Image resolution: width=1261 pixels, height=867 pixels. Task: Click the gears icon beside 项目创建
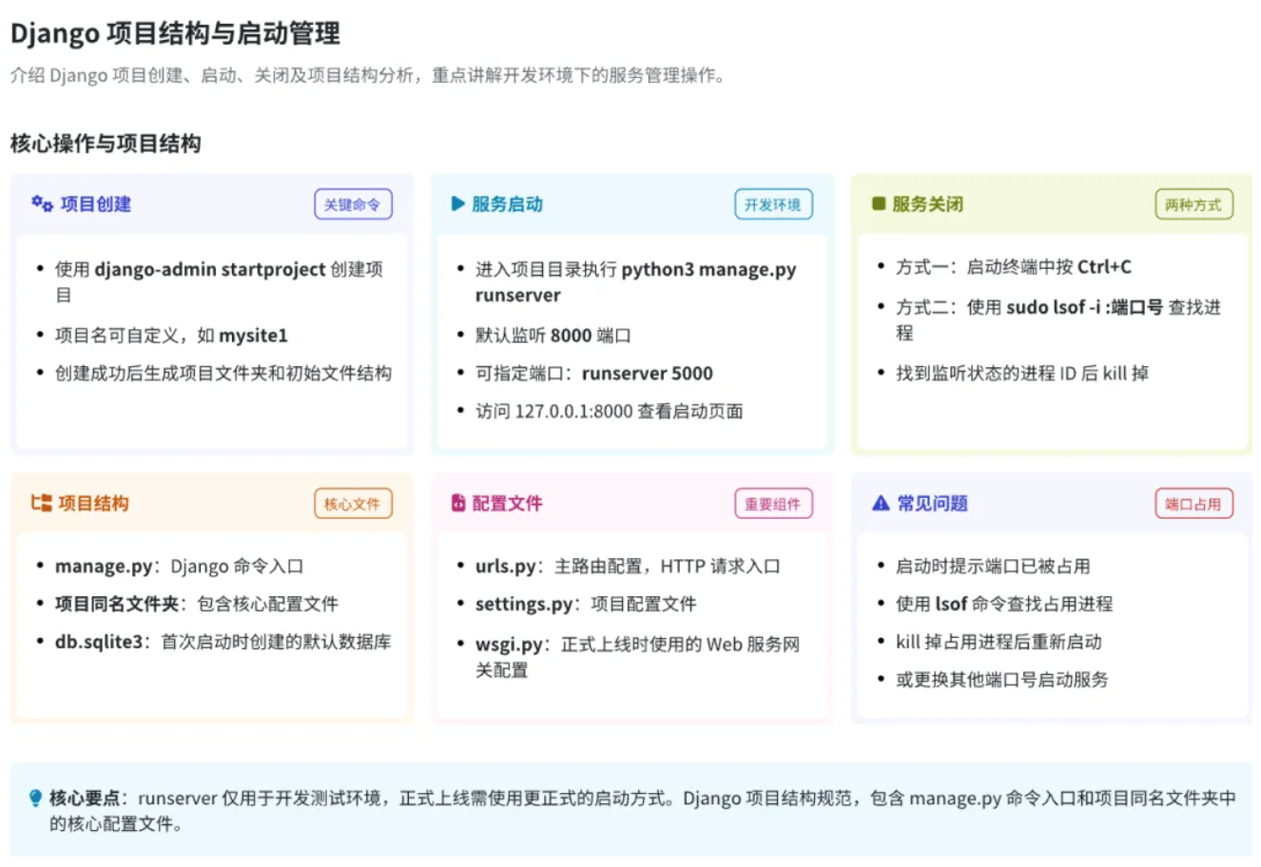pyautogui.click(x=42, y=203)
